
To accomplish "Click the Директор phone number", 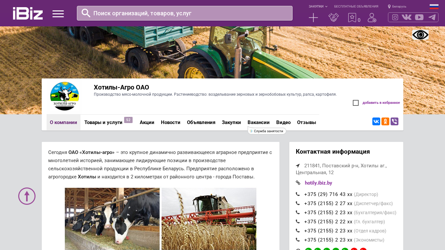I will 328,194.
